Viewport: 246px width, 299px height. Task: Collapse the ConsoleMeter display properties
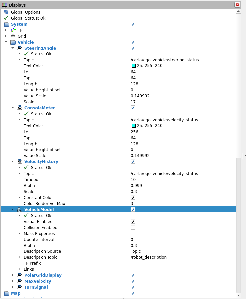13,108
